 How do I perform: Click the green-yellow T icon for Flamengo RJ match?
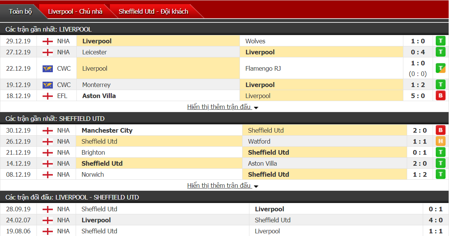tap(440, 68)
